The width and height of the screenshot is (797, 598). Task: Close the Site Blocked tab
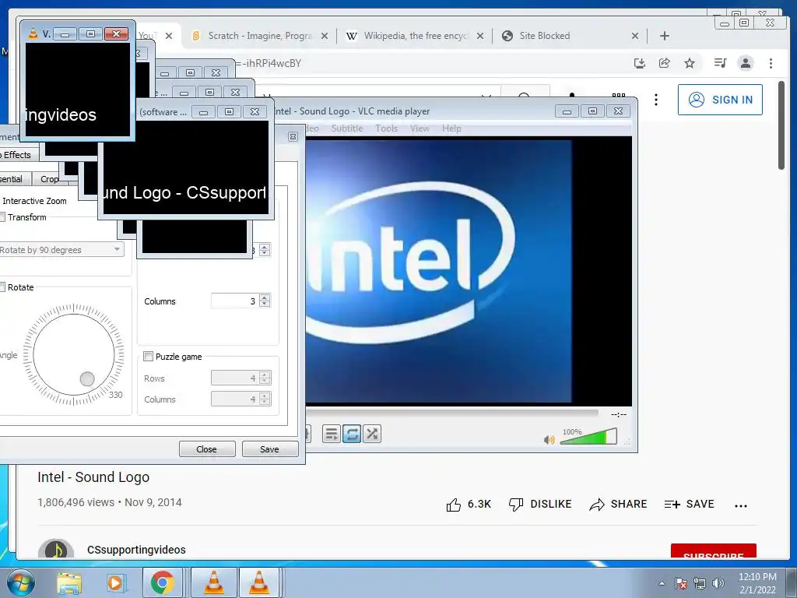pyautogui.click(x=635, y=36)
